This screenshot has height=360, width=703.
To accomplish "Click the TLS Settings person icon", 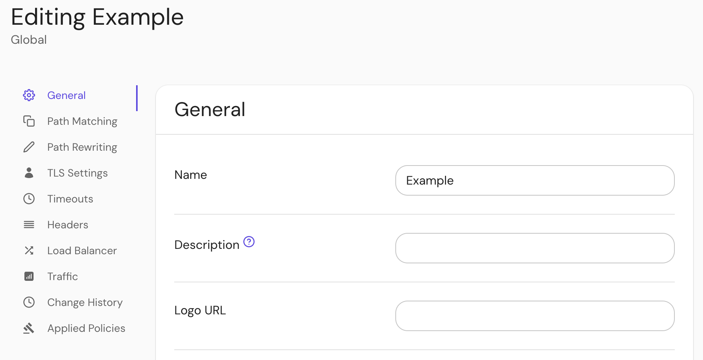I will pos(29,173).
